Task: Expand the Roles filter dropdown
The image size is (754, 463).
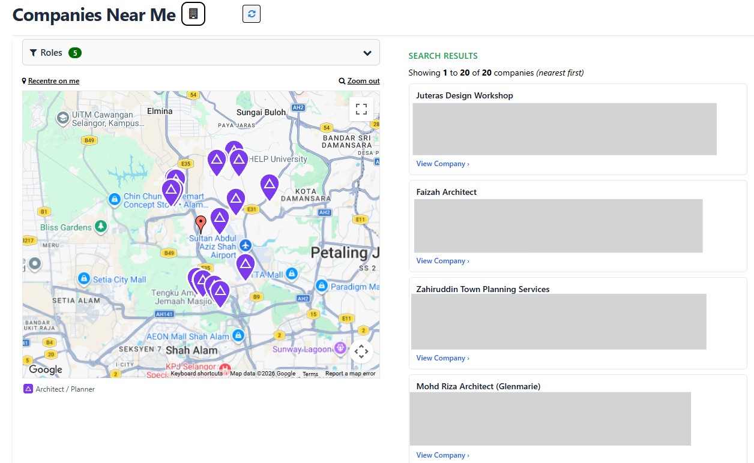Action: click(201, 52)
